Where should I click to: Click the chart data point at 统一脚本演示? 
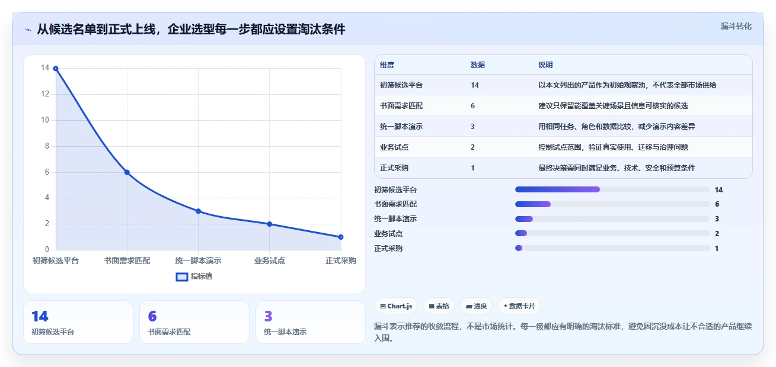199,211
